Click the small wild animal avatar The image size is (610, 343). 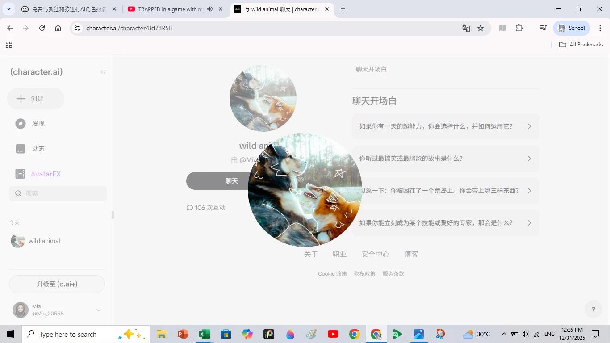[263, 98]
